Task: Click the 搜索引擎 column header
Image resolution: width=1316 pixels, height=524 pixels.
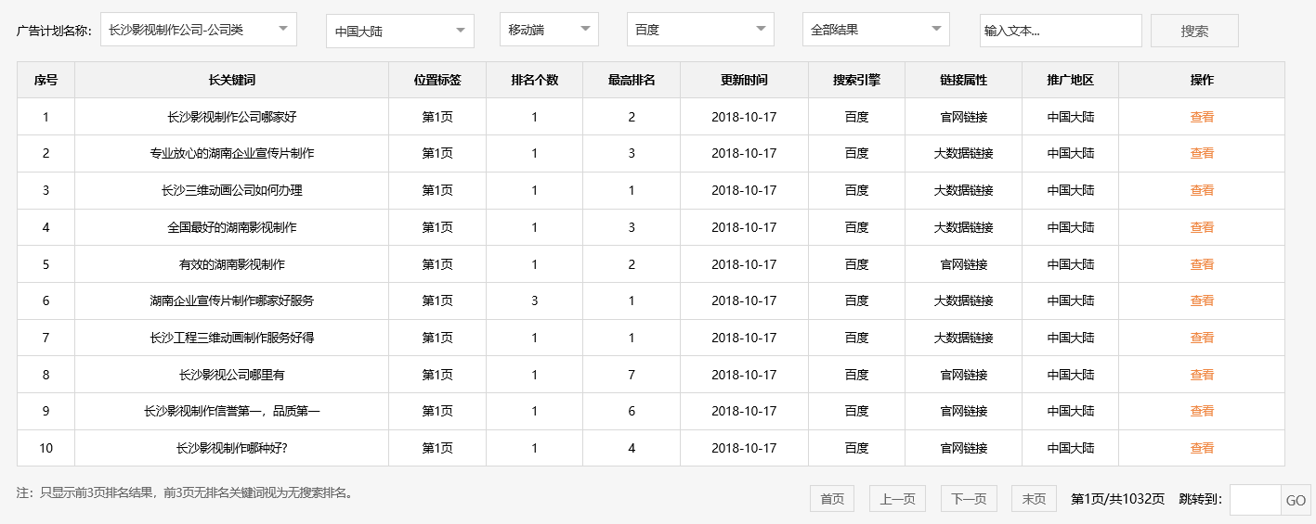Action: (856, 80)
